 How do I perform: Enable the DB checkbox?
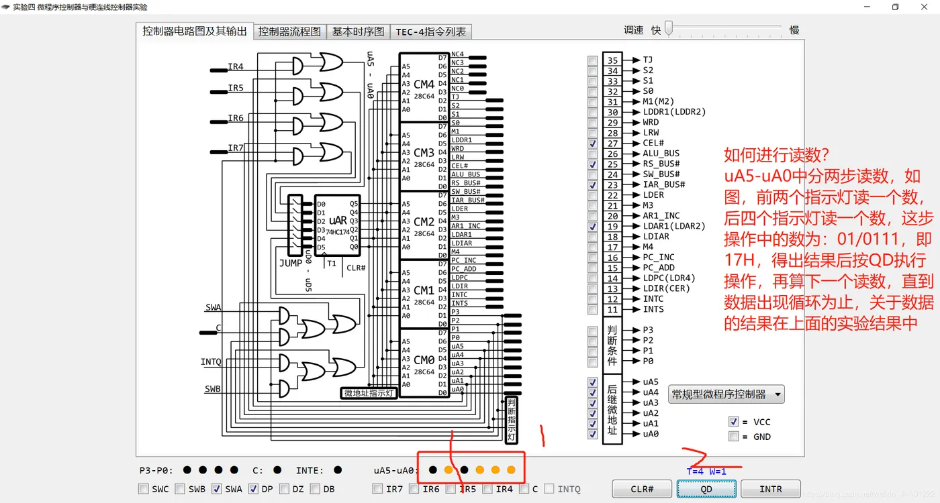(315, 489)
